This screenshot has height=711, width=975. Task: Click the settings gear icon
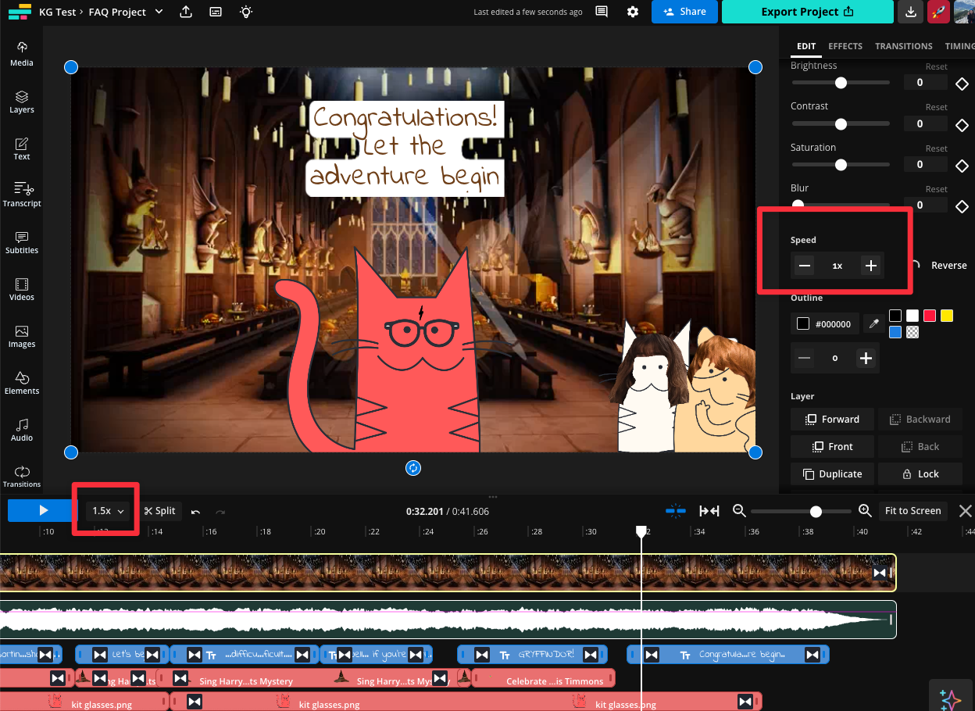coord(633,12)
